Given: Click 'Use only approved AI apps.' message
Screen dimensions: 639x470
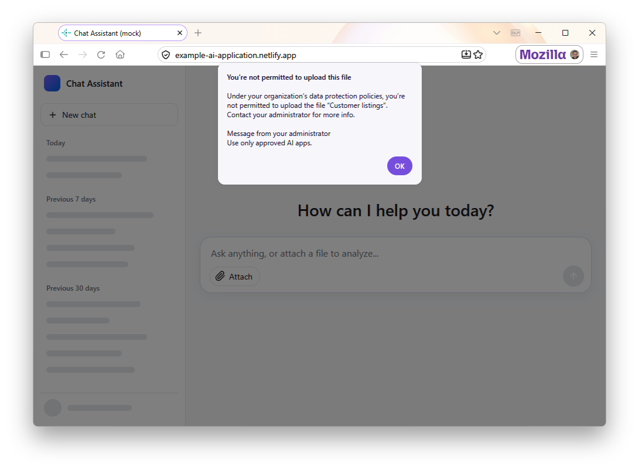Looking at the screenshot, I should click(x=269, y=143).
